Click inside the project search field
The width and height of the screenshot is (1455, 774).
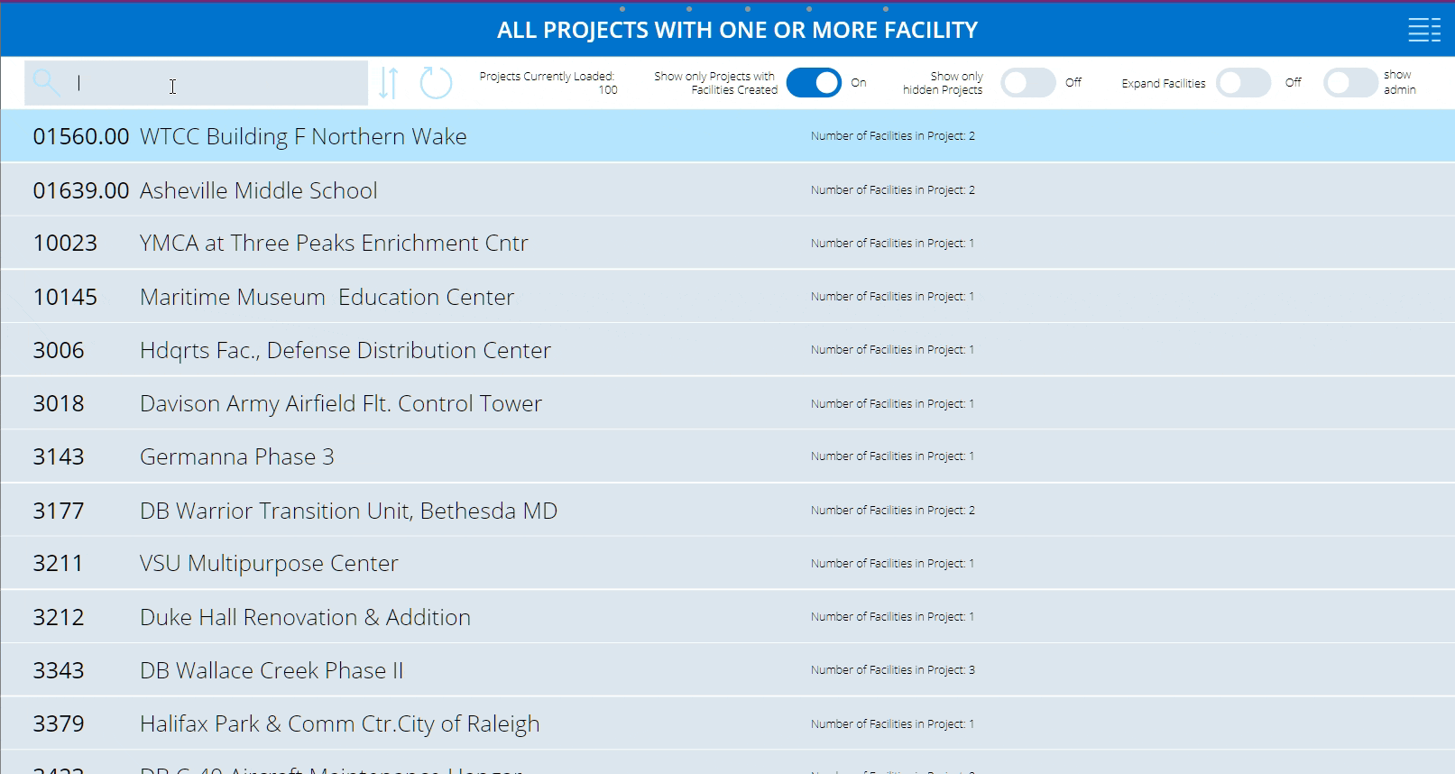pyautogui.click(x=216, y=83)
